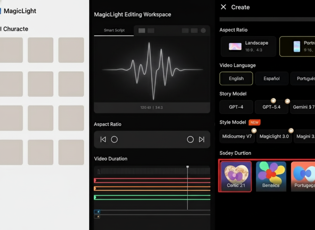Open the Smart Script tab
This screenshot has height=230, width=315.
[x=114, y=30]
